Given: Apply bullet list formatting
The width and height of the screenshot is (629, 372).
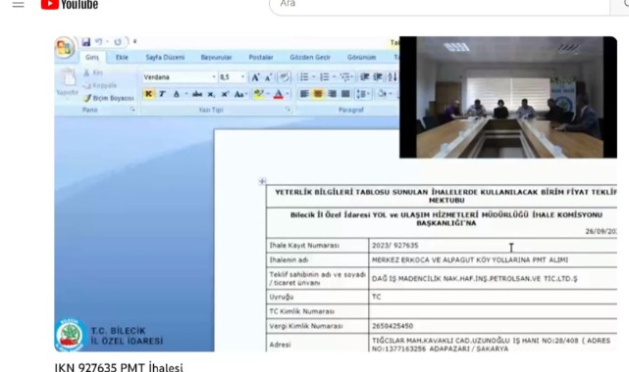Looking at the screenshot, I should pyautogui.click(x=304, y=76).
